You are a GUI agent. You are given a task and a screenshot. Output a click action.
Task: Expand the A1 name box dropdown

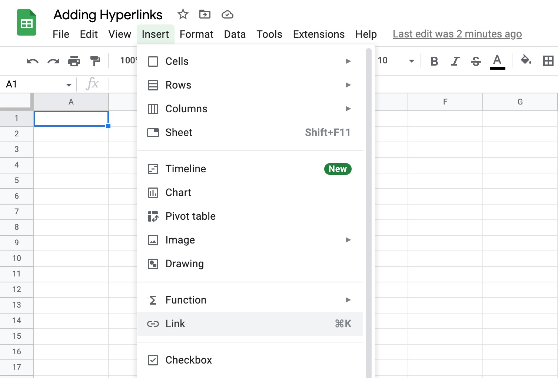(x=69, y=85)
